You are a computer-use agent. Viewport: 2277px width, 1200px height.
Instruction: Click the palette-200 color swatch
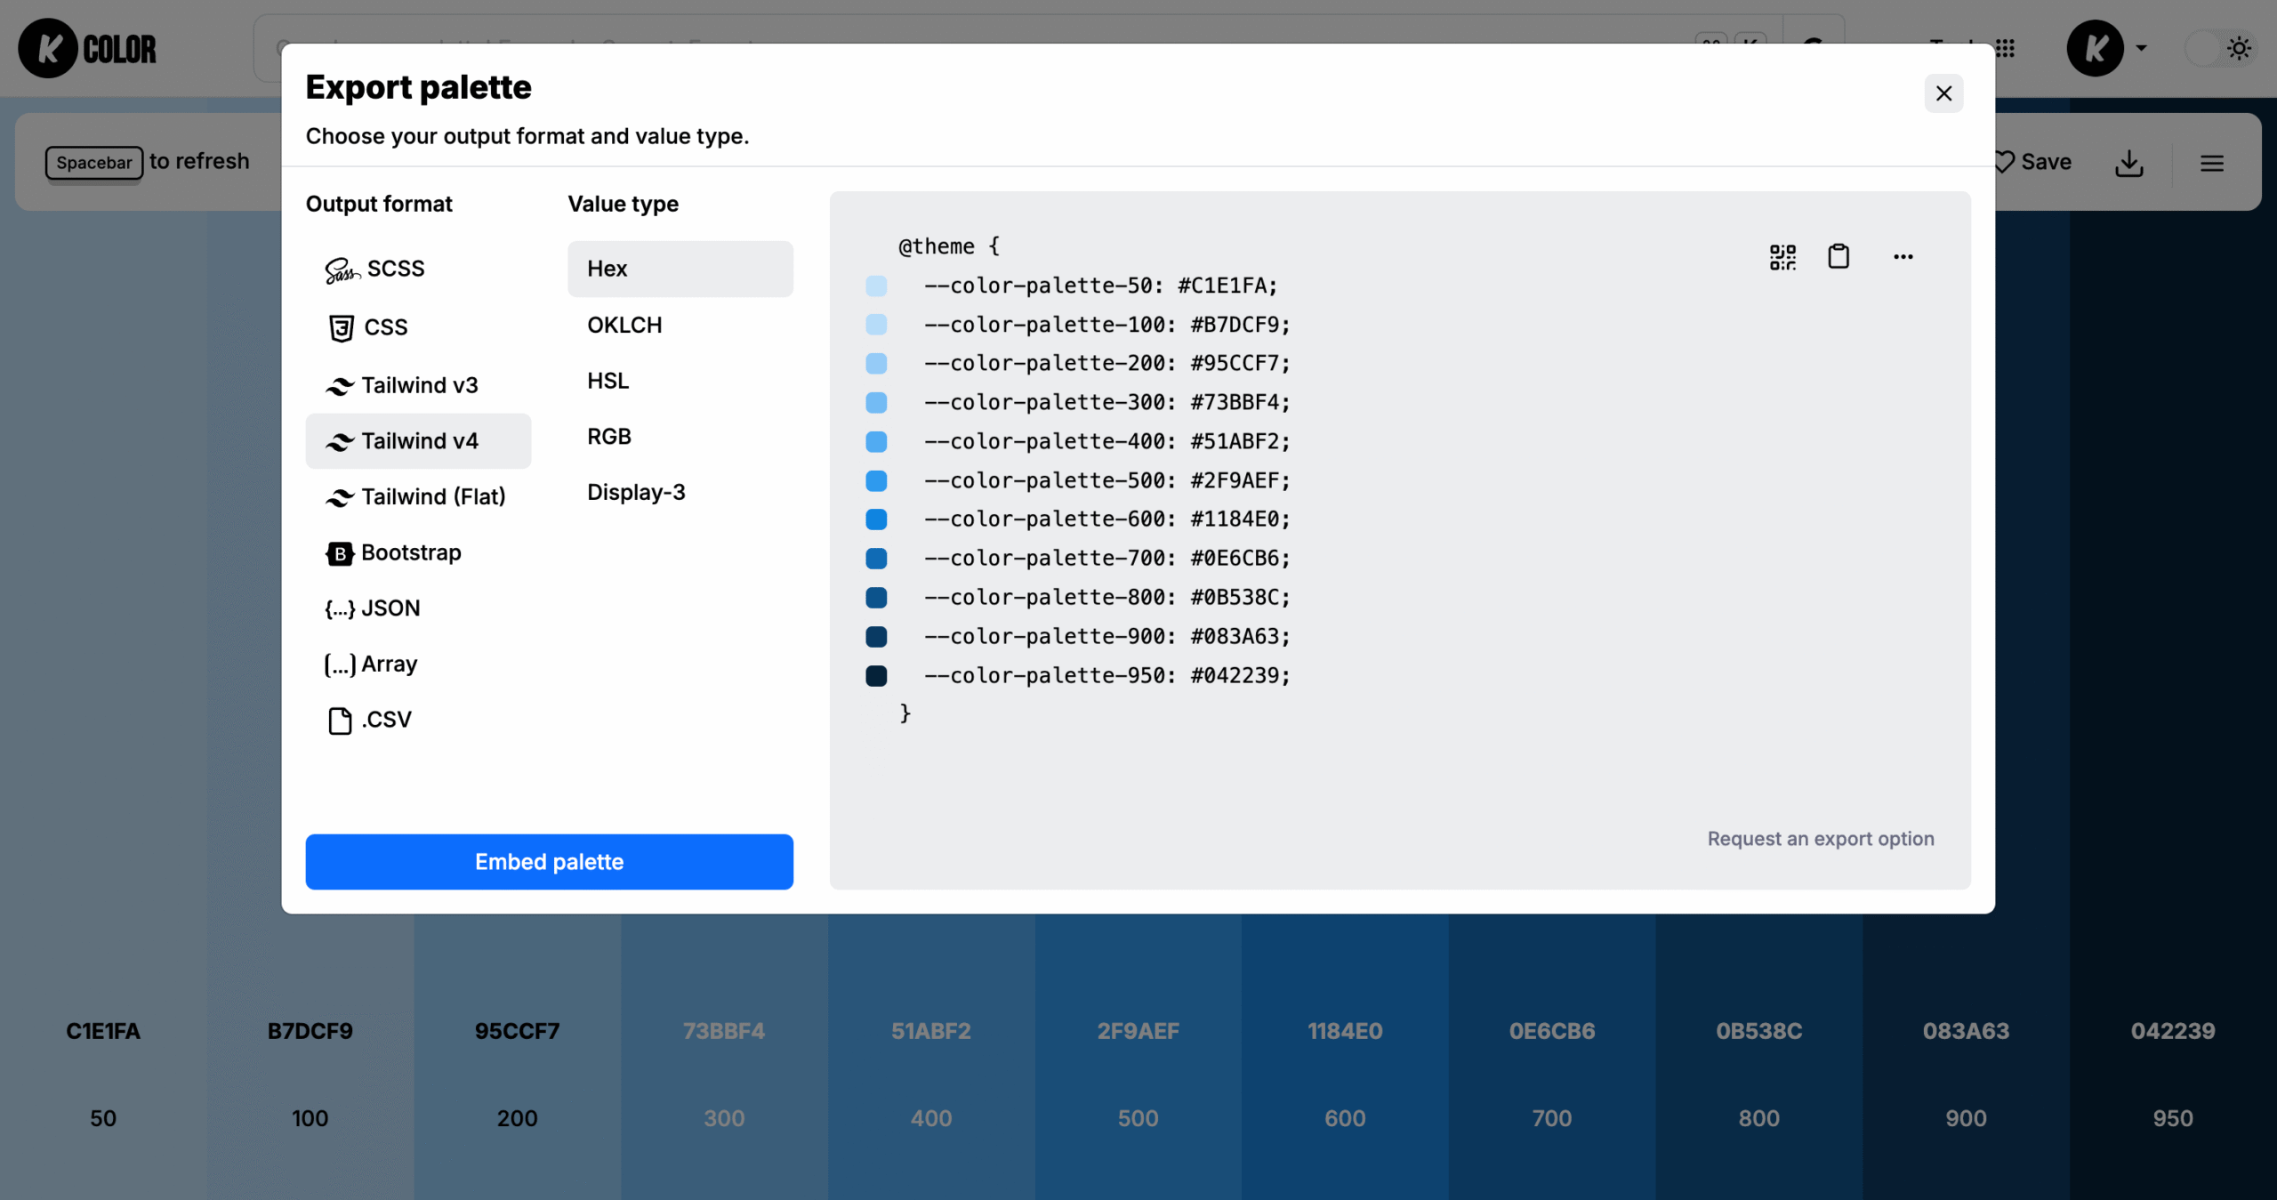876,364
